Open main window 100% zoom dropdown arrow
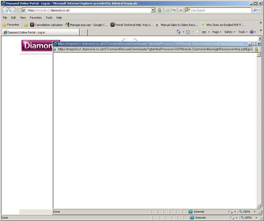Viewport: 264px width, 221px height. [x=256, y=218]
